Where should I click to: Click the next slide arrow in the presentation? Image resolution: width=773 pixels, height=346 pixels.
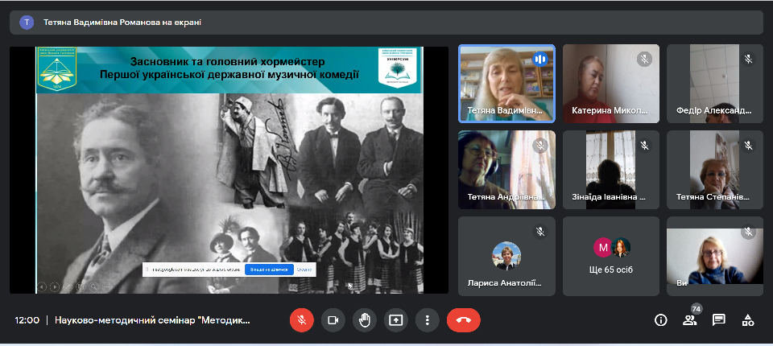56,286
